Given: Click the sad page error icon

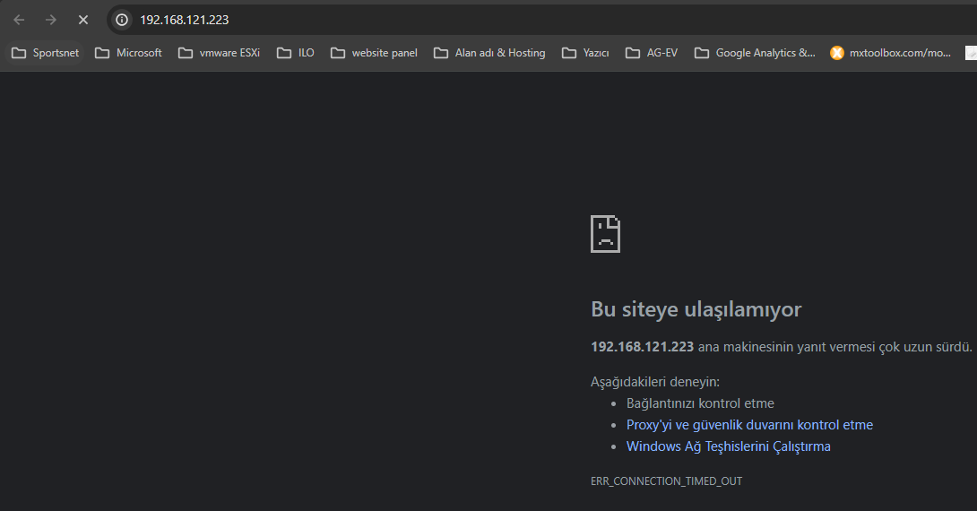Looking at the screenshot, I should pos(605,234).
